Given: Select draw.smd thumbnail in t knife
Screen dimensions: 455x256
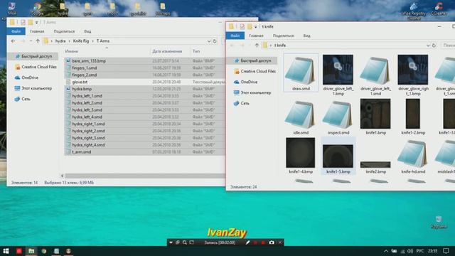Looking at the screenshot, I should pos(301,73).
